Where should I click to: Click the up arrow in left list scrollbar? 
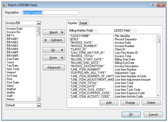38,29
